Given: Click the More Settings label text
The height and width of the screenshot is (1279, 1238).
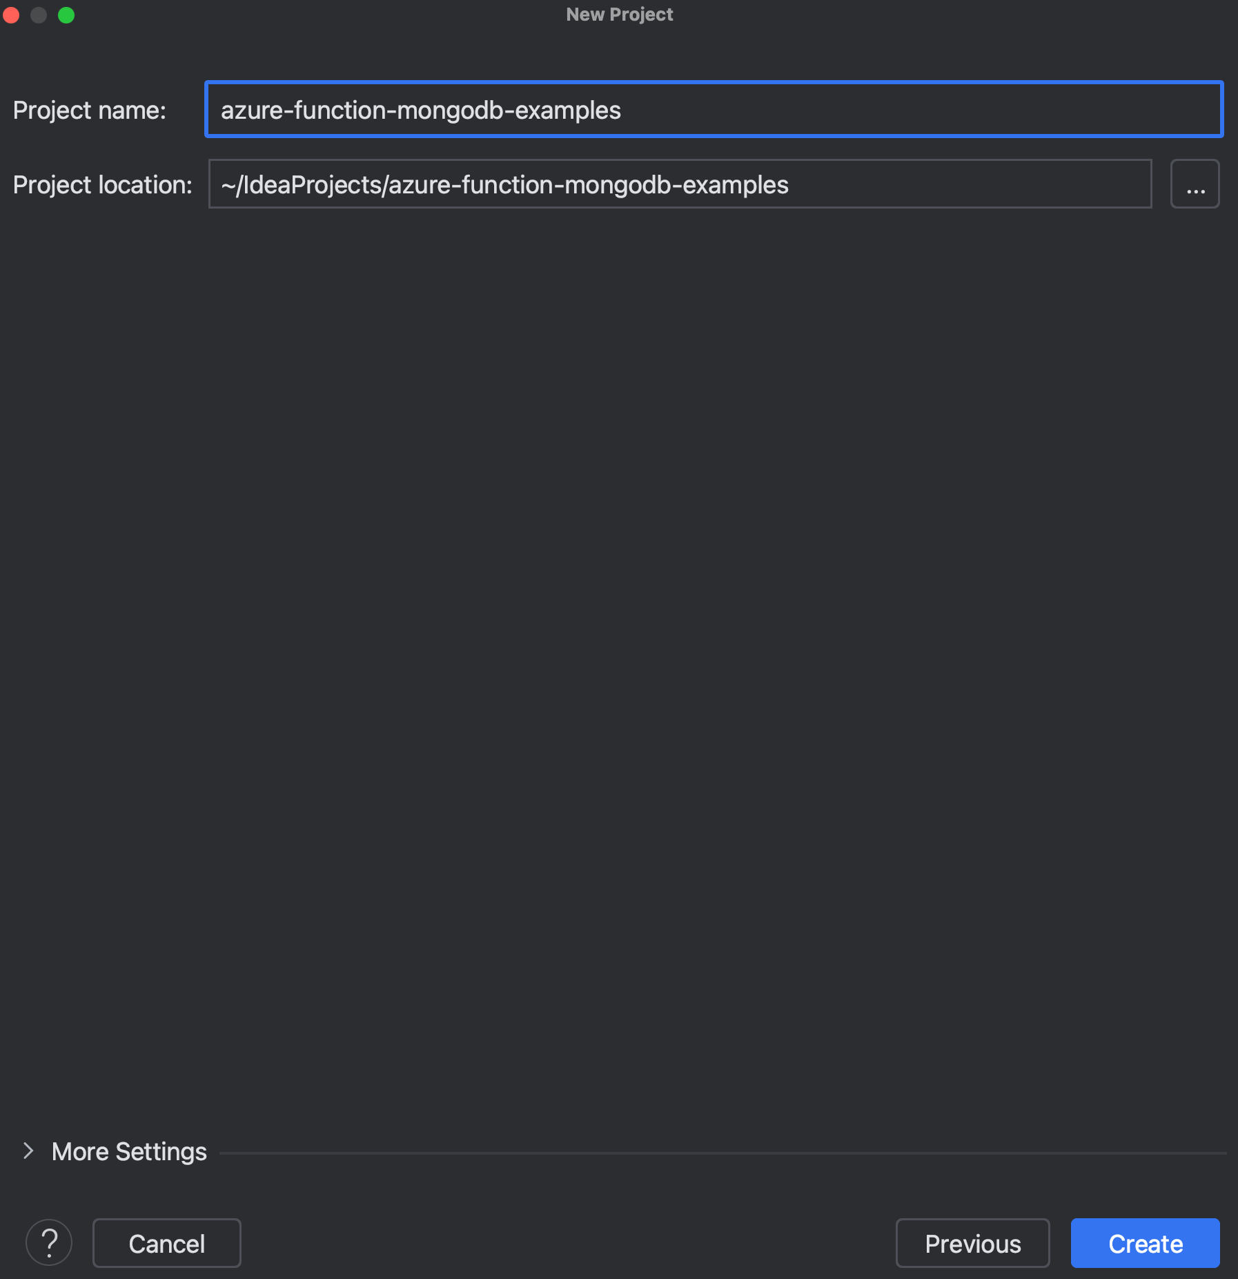Looking at the screenshot, I should pos(129,1151).
